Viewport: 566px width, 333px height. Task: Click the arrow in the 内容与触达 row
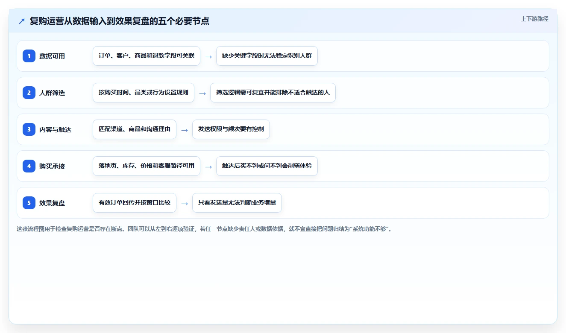[x=185, y=130]
